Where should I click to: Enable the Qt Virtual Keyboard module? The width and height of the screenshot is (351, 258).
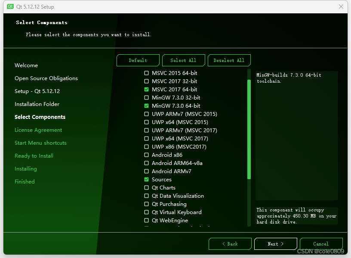click(x=146, y=212)
